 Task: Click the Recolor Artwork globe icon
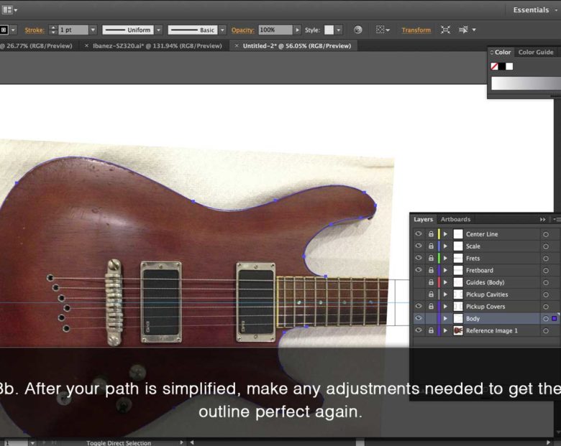point(358,30)
